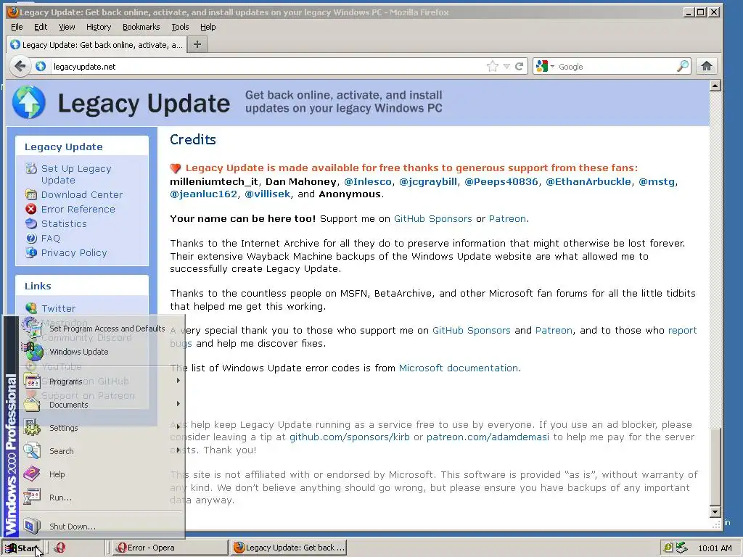Click the Twitter link icon in sidebar
This screenshot has height=557, width=743.
(x=31, y=308)
